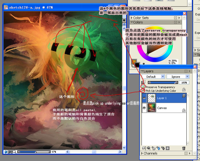Screen dimensions: 200x161
Task: Expand the Channels palette
Action: 142,153
